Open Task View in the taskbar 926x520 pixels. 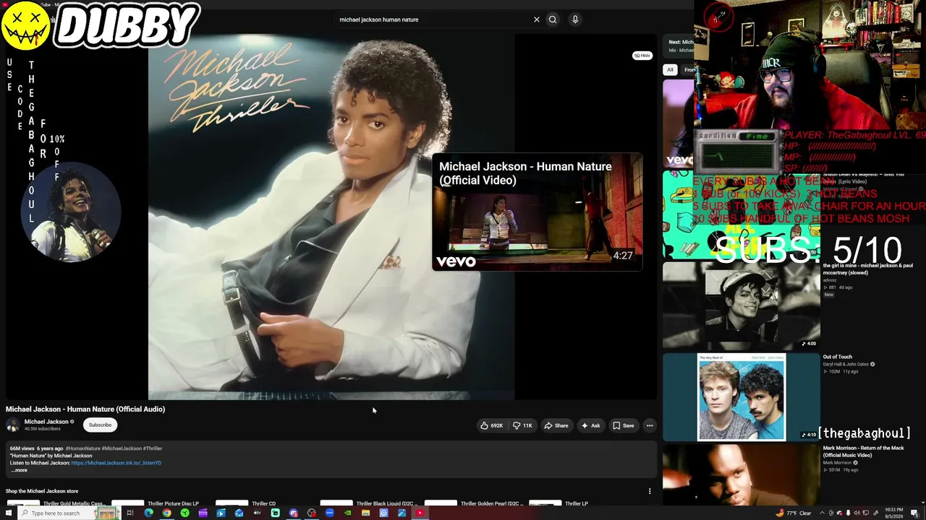tap(130, 513)
